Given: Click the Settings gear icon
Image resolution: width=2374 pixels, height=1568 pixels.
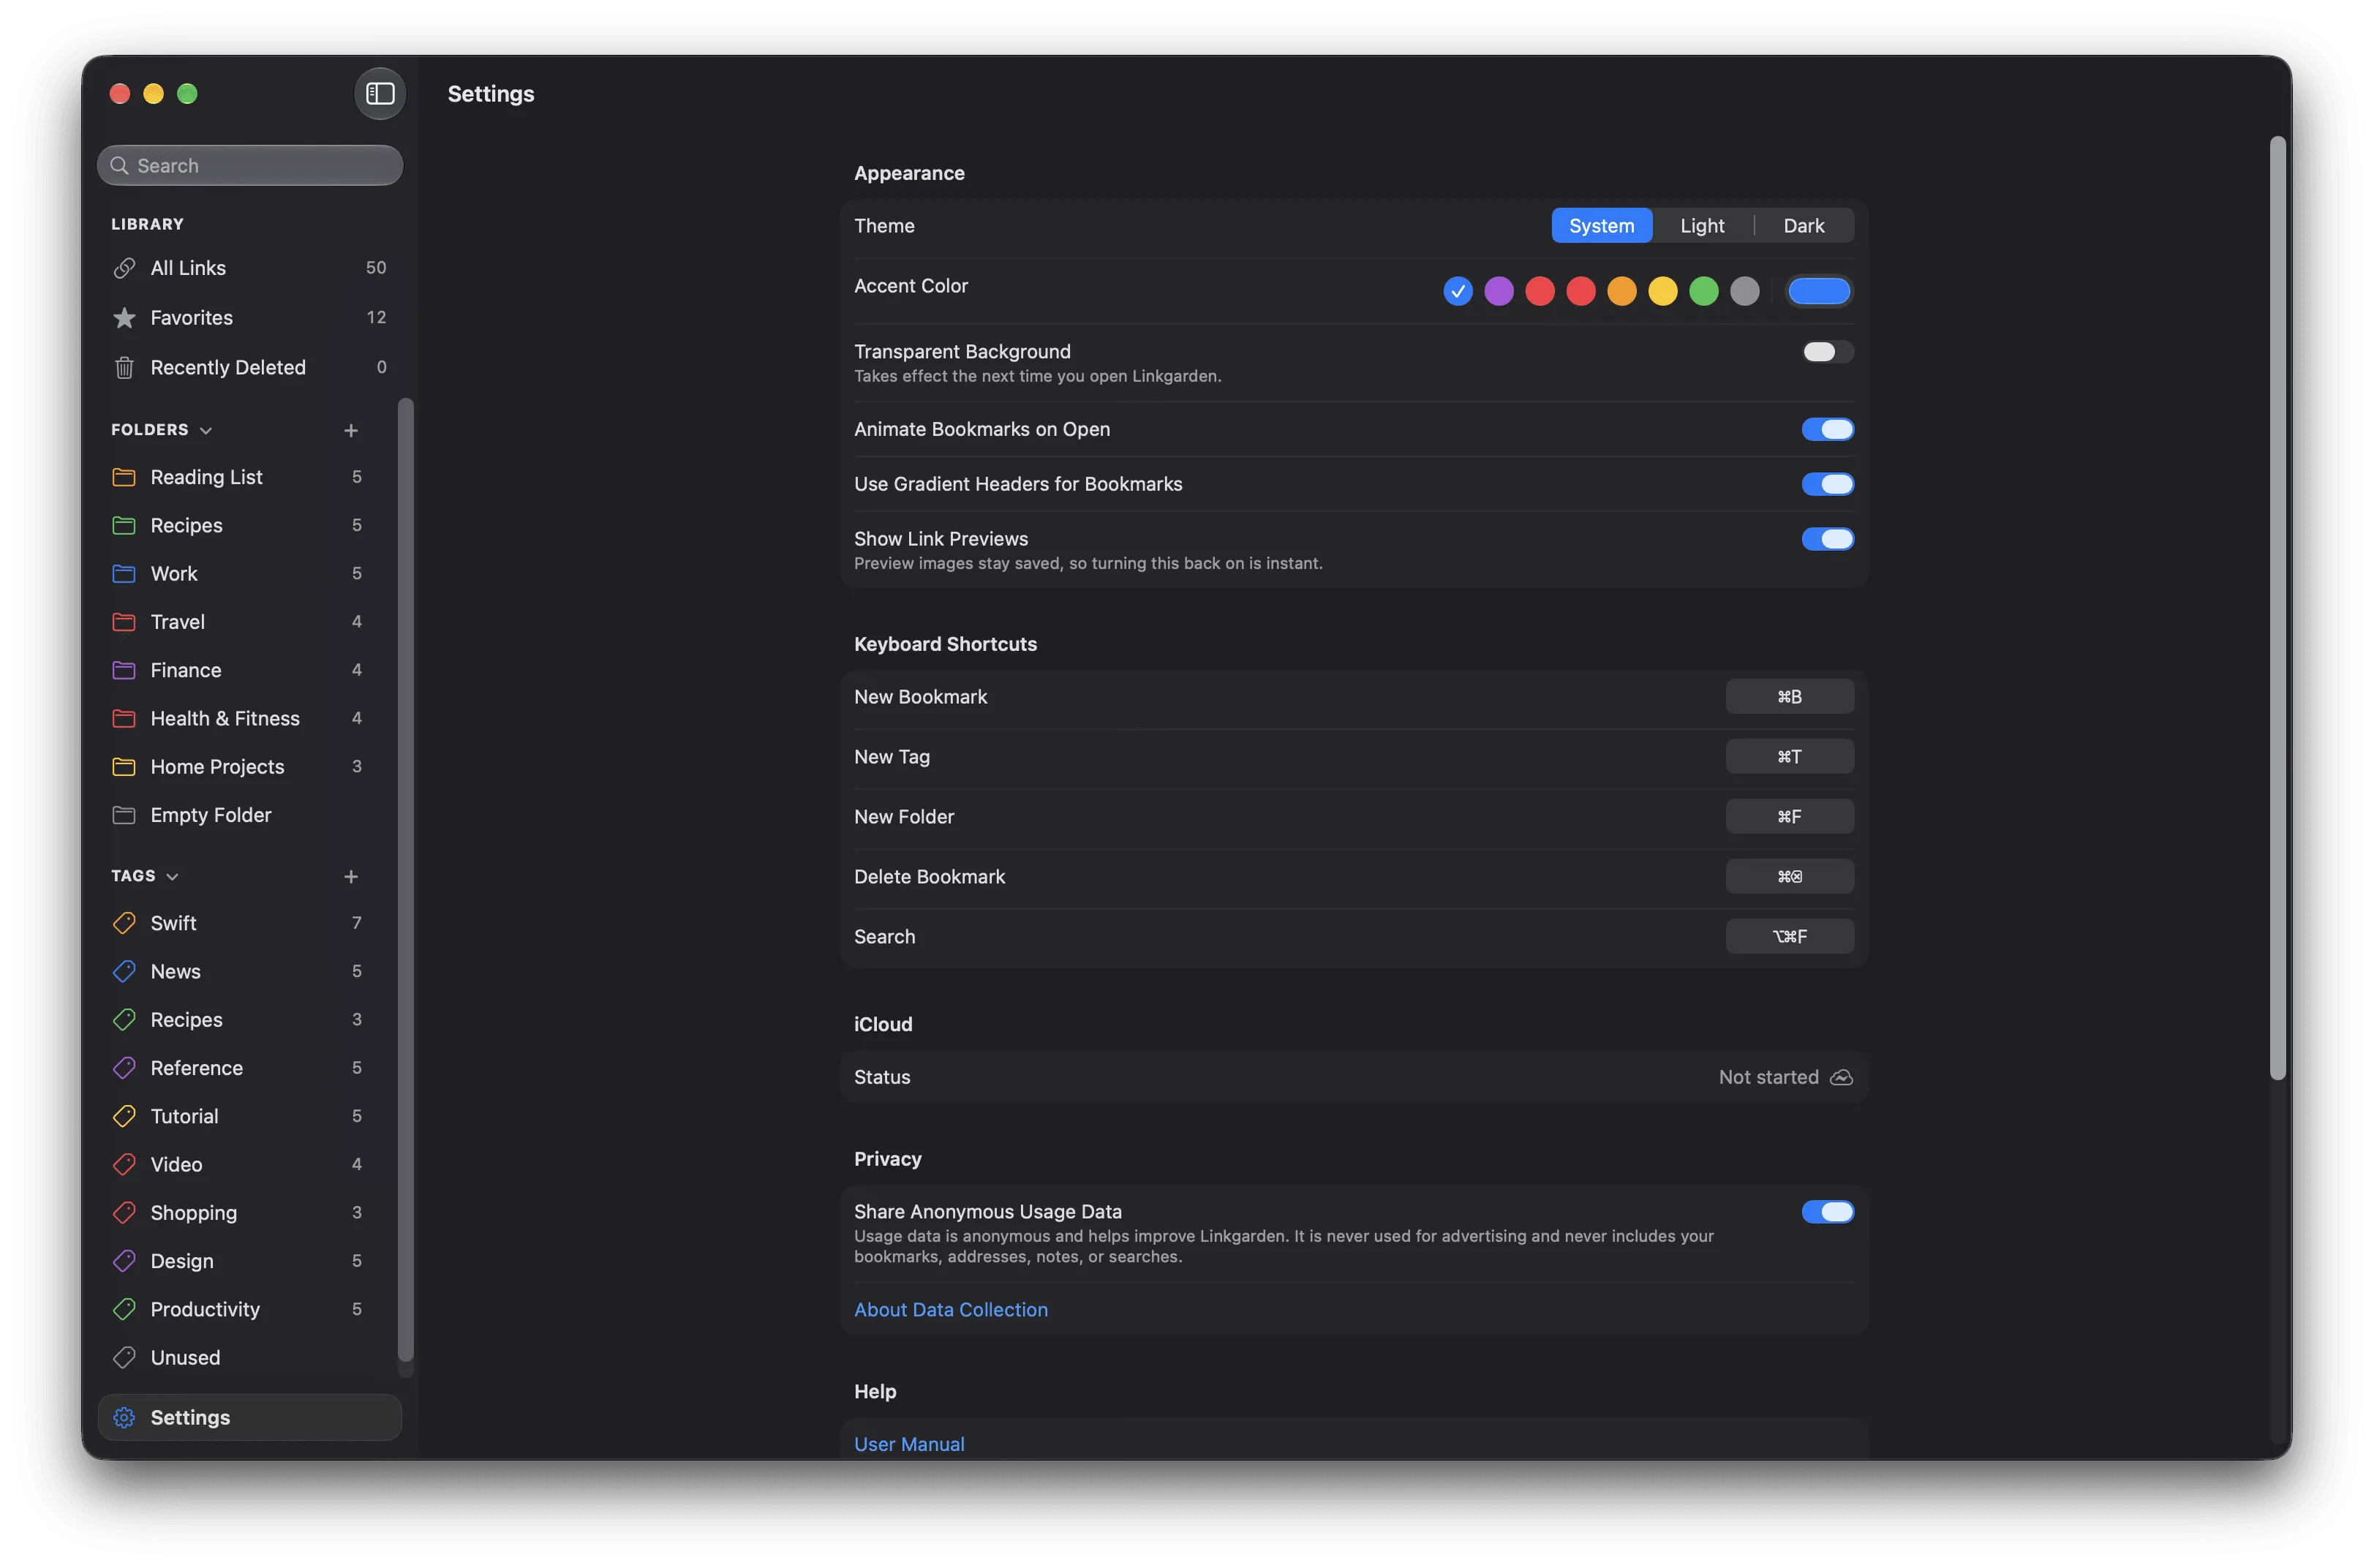Looking at the screenshot, I should pos(124,1418).
